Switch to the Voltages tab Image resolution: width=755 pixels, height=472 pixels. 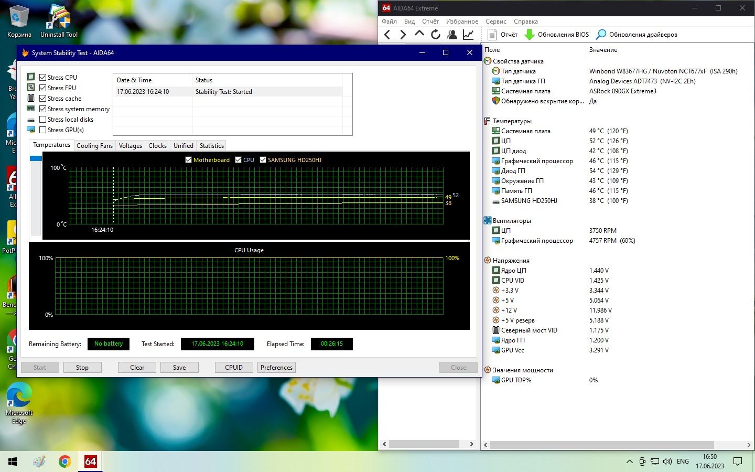[130, 146]
